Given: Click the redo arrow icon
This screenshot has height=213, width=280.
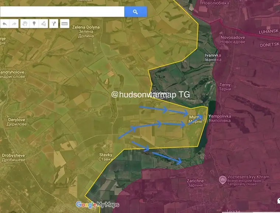Looking at the screenshot, I should coord(14,24).
